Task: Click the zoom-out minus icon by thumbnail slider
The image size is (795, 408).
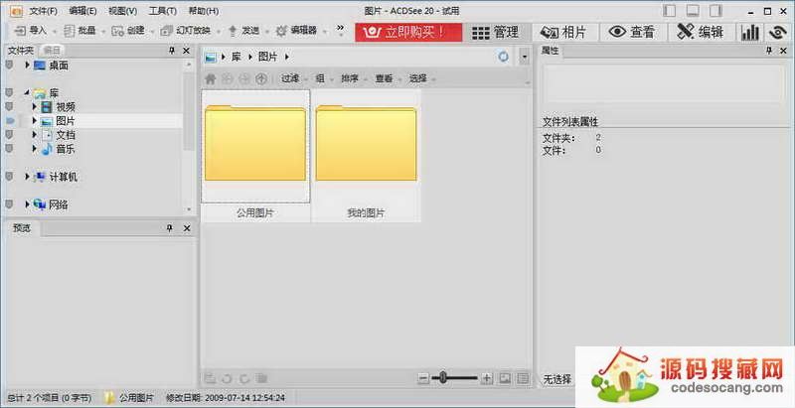Action: pos(423,378)
